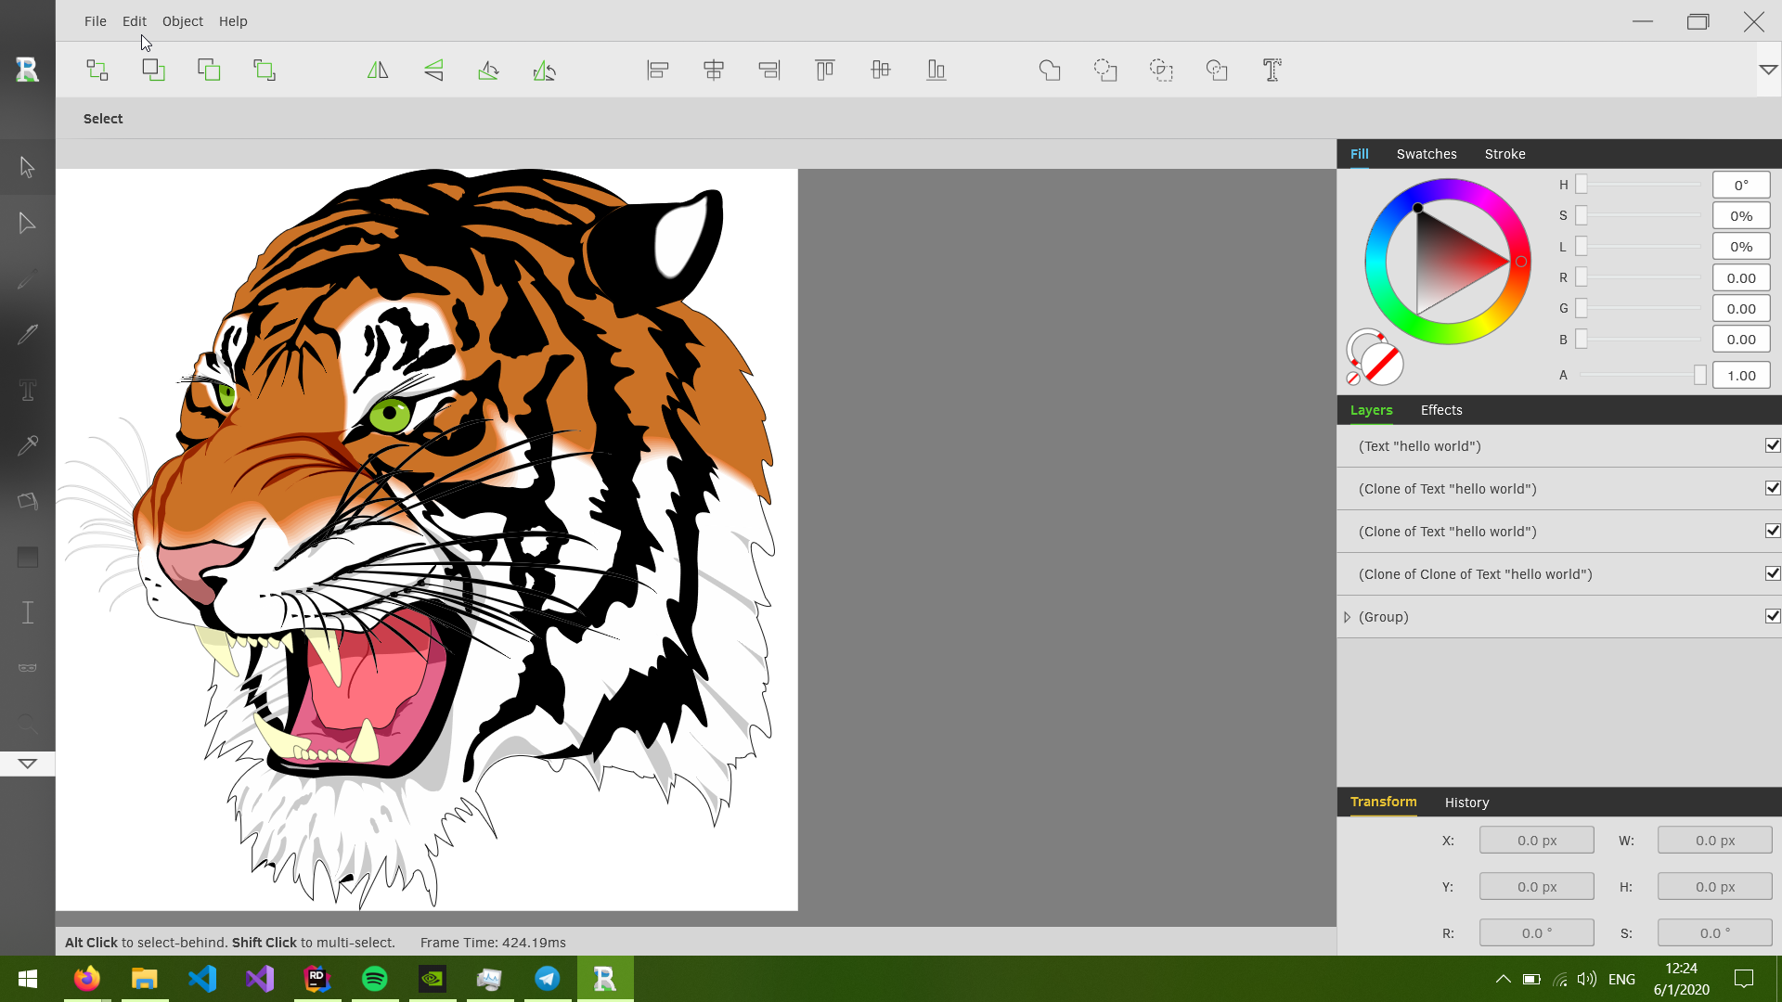1782x1002 pixels.
Task: Expand the left toolbar overflow arrow
Action: pos(27,764)
